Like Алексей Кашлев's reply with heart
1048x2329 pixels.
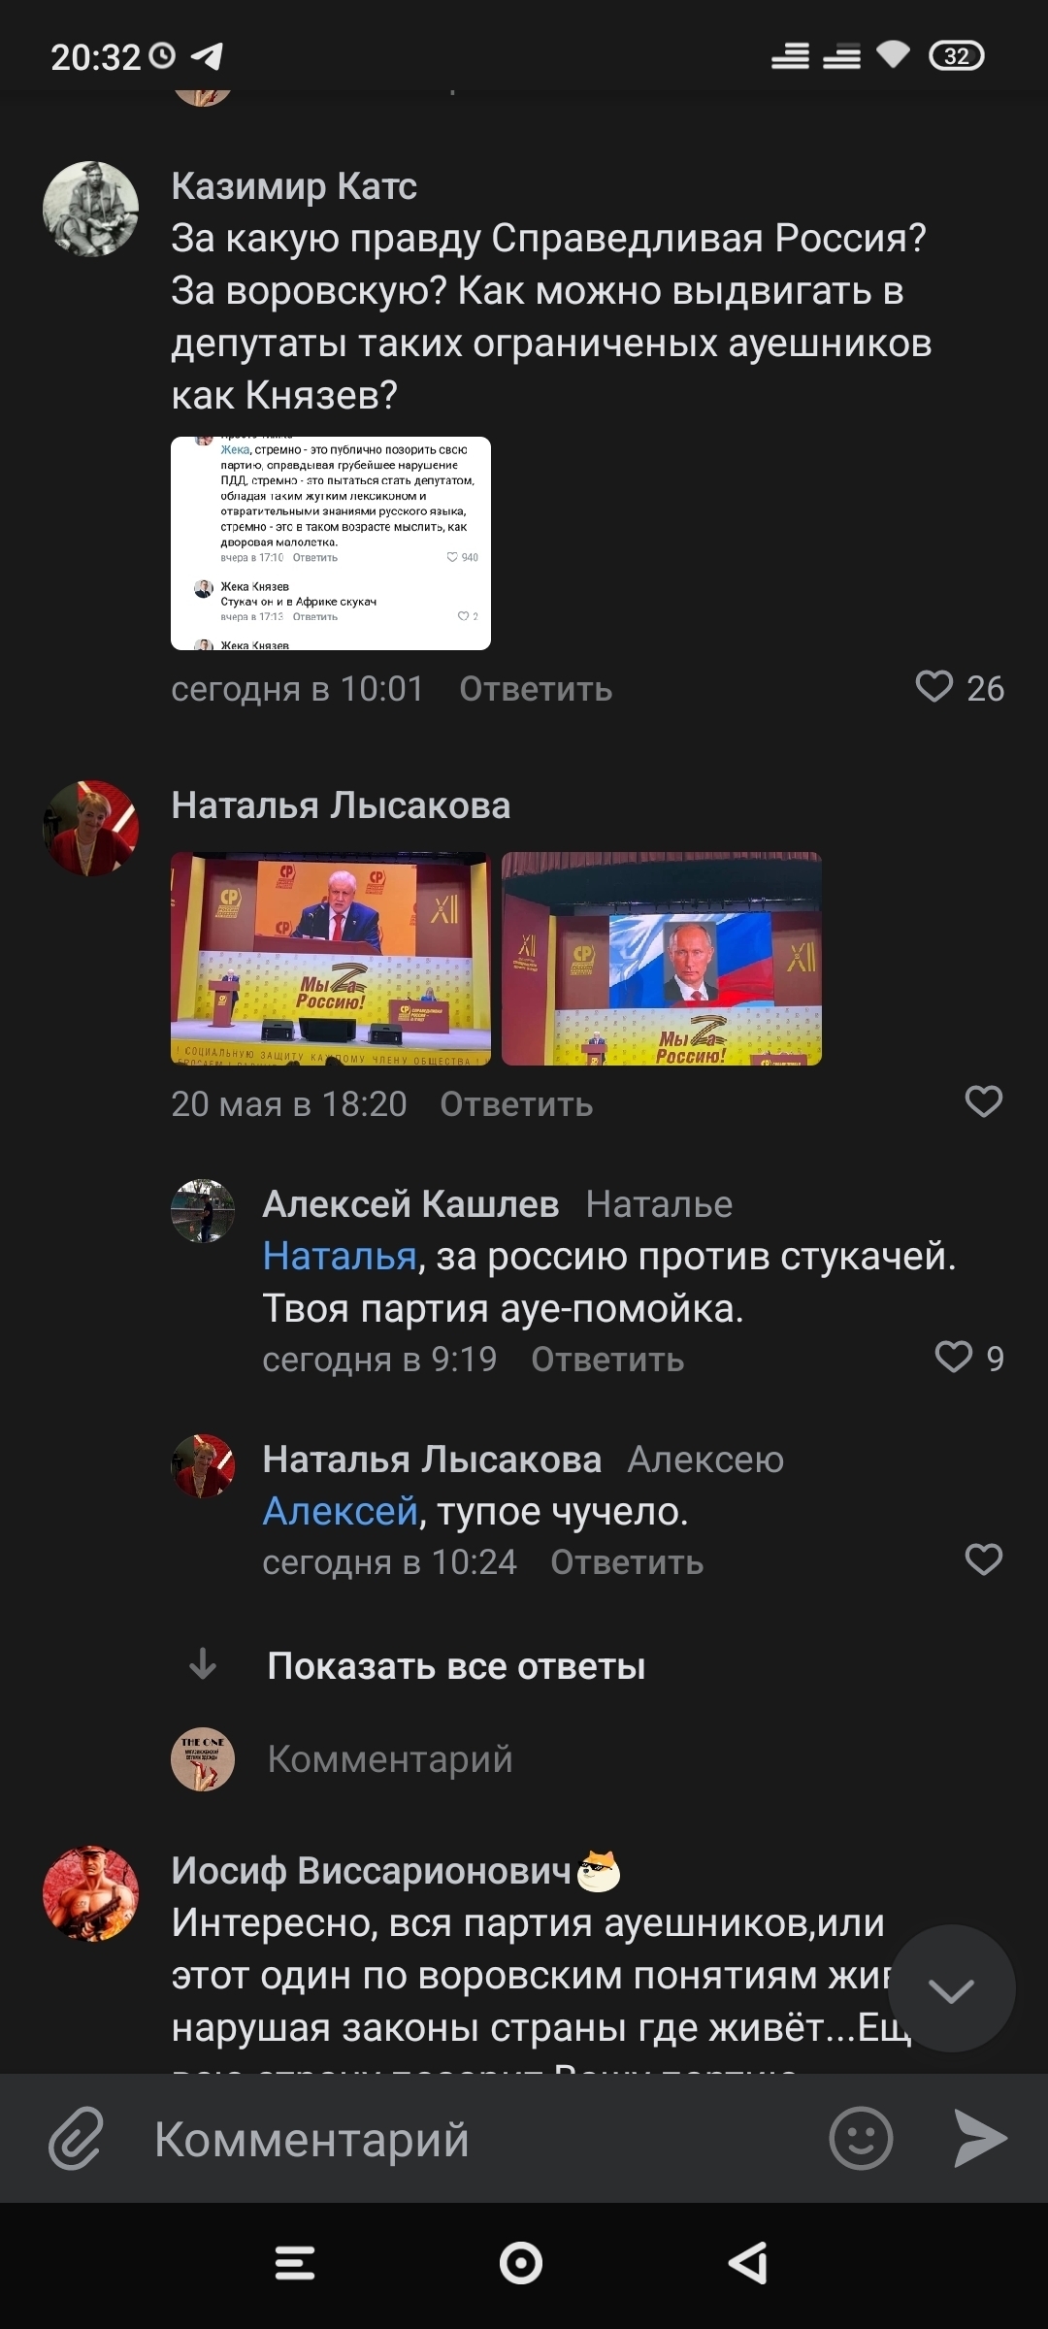tap(953, 1357)
